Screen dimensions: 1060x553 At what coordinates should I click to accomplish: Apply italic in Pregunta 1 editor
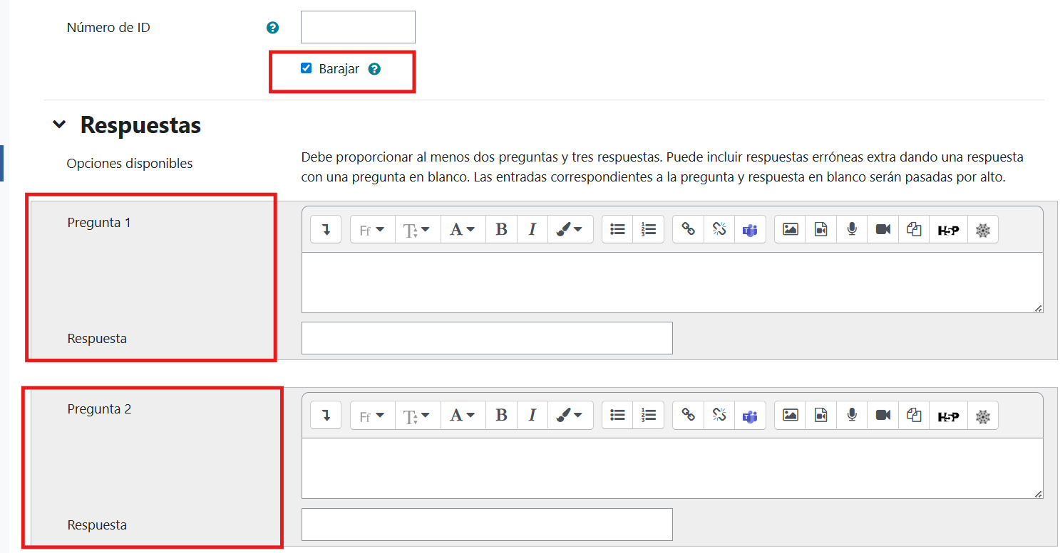[532, 229]
